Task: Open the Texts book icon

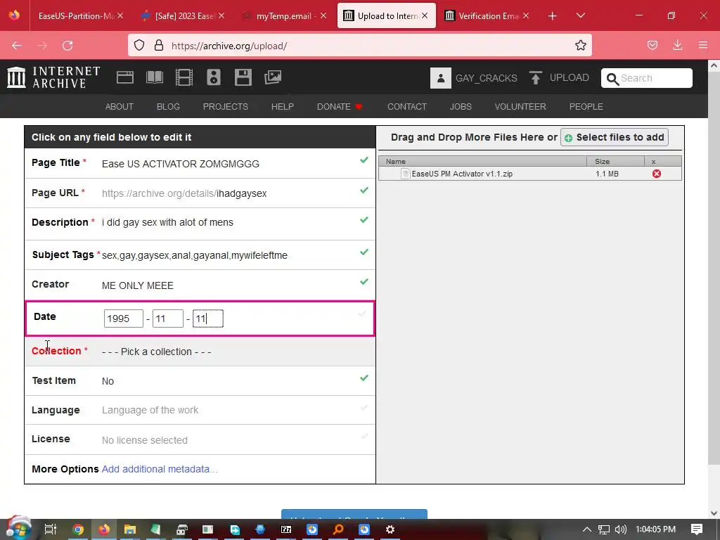Action: pyautogui.click(x=155, y=77)
